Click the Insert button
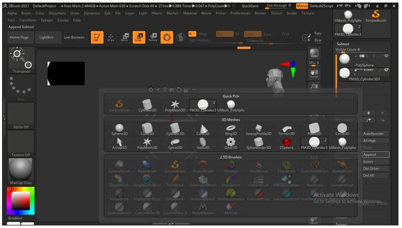Viewport: 402px width, 228px height. click(x=376, y=161)
